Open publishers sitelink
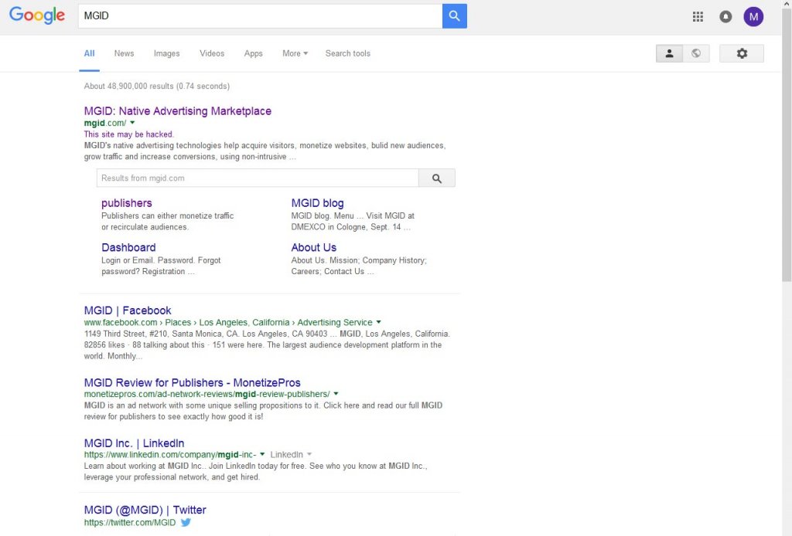Image resolution: width=792 pixels, height=536 pixels. (x=126, y=202)
